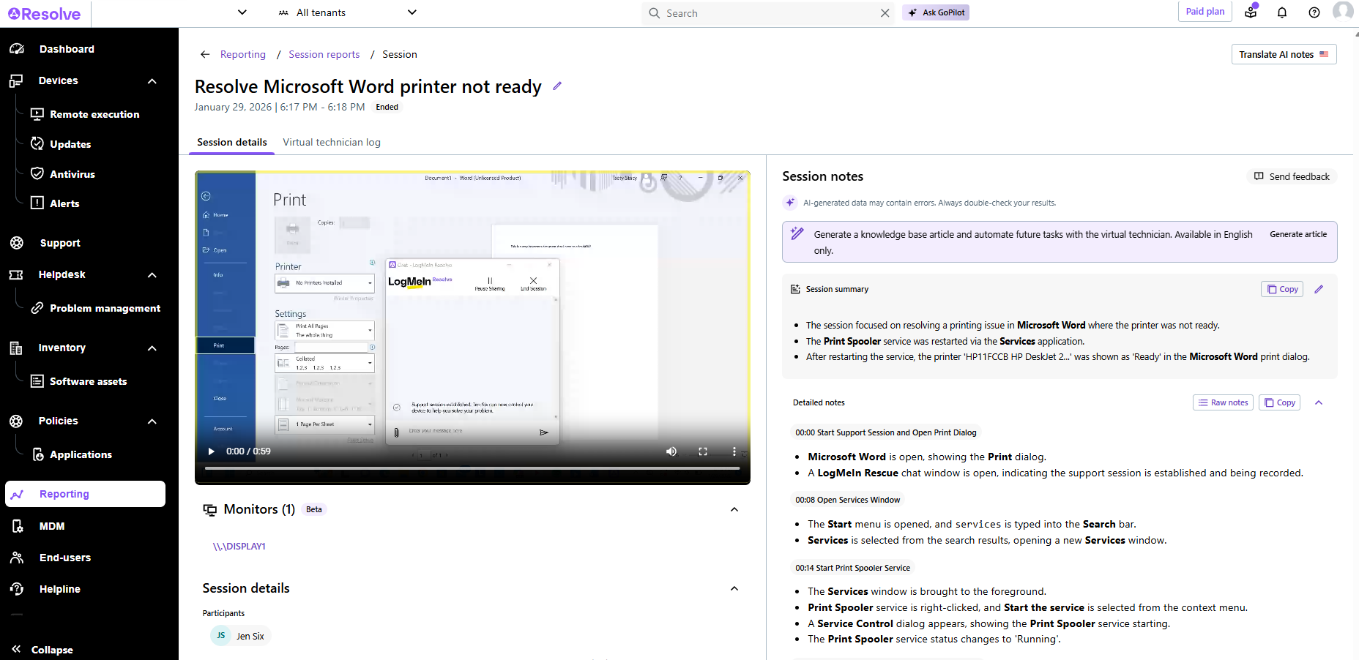Collapse the Policies sidebar group
Screen dimensions: 1359x660
pyautogui.click(x=152, y=421)
